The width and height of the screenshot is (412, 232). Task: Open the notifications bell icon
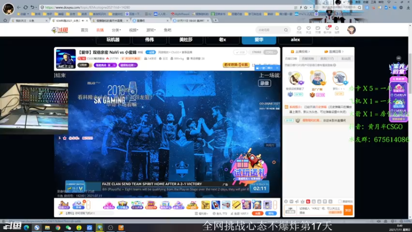(337, 29)
